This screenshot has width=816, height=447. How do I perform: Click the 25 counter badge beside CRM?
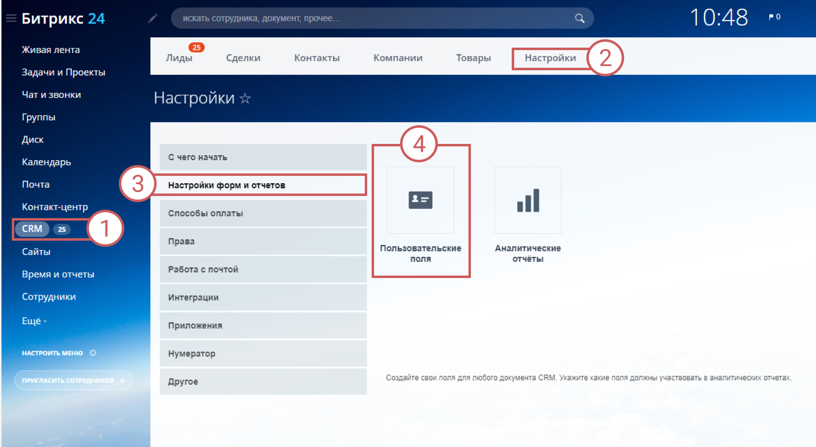click(62, 229)
